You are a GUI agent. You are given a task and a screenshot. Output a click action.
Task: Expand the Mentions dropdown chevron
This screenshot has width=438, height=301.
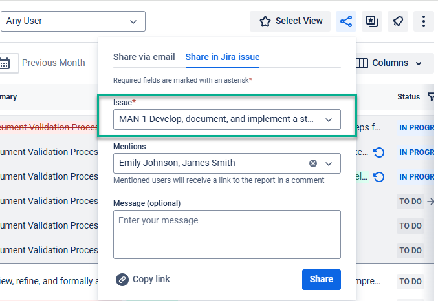[329, 163]
